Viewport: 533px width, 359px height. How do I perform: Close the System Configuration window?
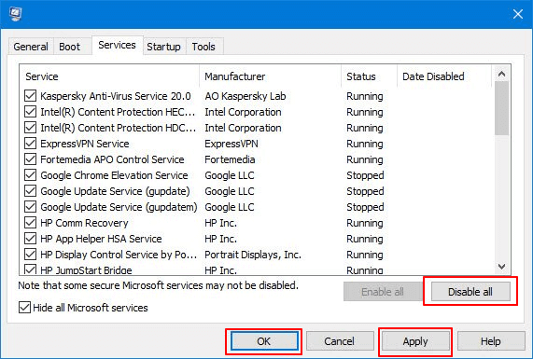pyautogui.click(x=518, y=14)
